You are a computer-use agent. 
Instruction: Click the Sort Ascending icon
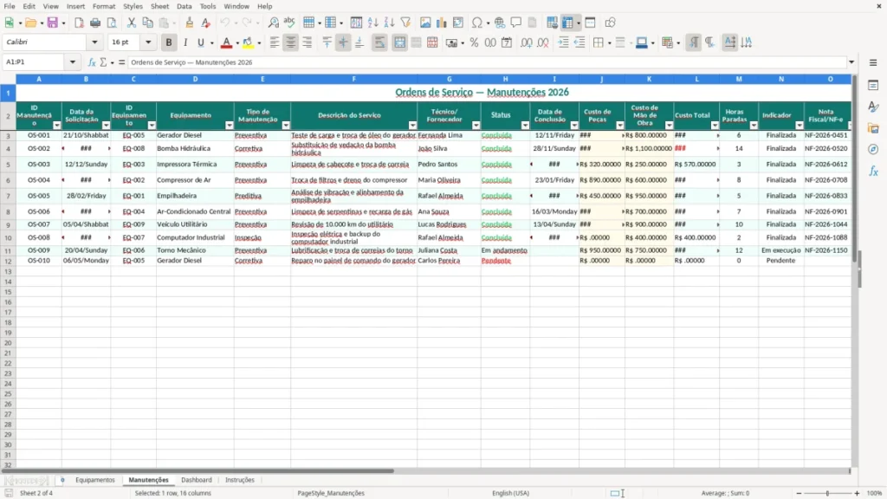(x=372, y=23)
